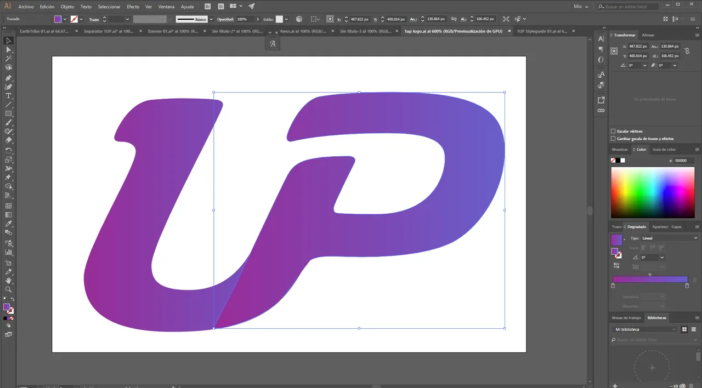Choose the Direct Selection tool
Screen dimensions: 702x388
click(x=8, y=49)
